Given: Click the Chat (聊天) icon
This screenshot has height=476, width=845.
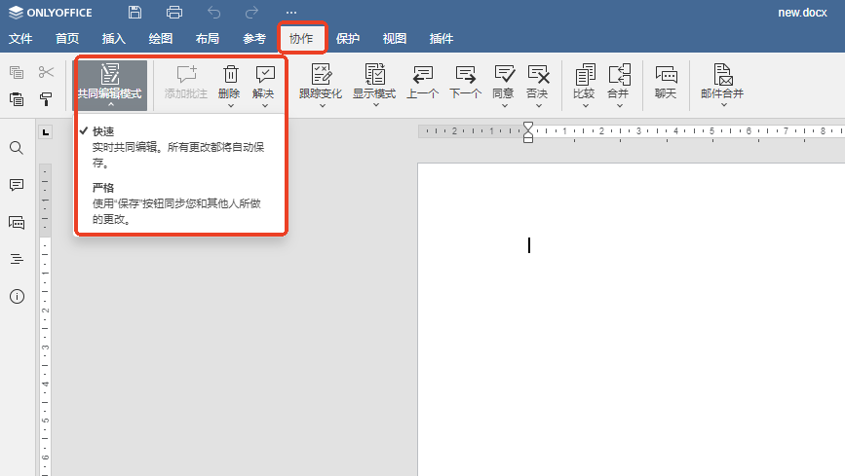Looking at the screenshot, I should (666, 81).
